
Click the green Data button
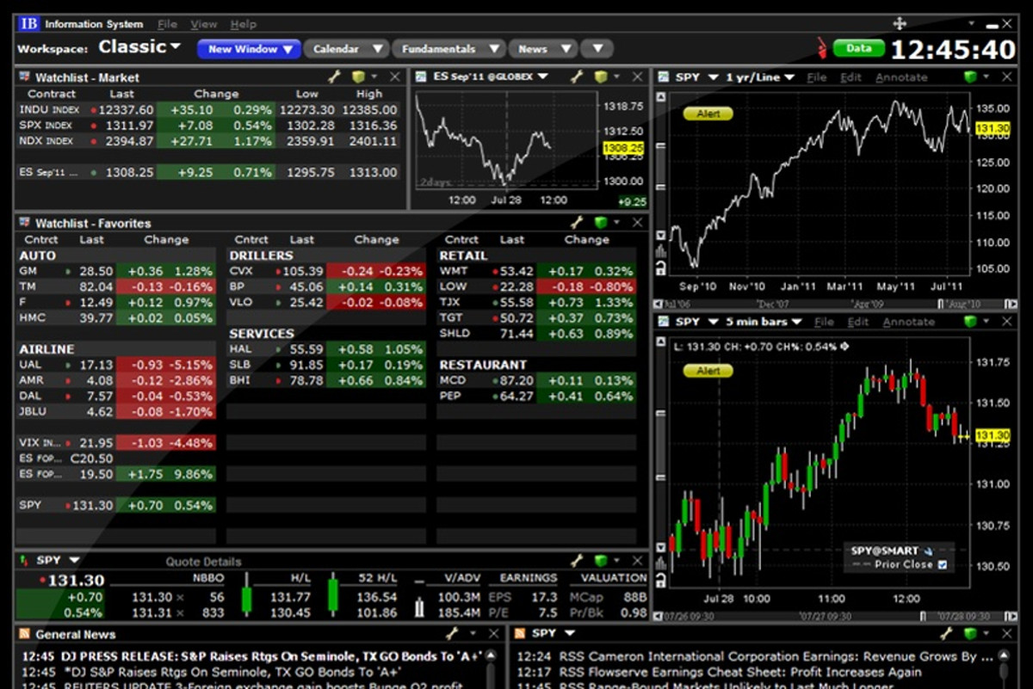pyautogui.click(x=858, y=48)
